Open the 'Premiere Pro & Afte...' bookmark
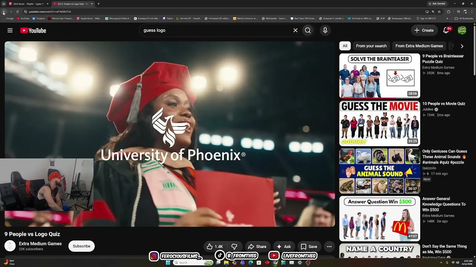 tap(147, 19)
